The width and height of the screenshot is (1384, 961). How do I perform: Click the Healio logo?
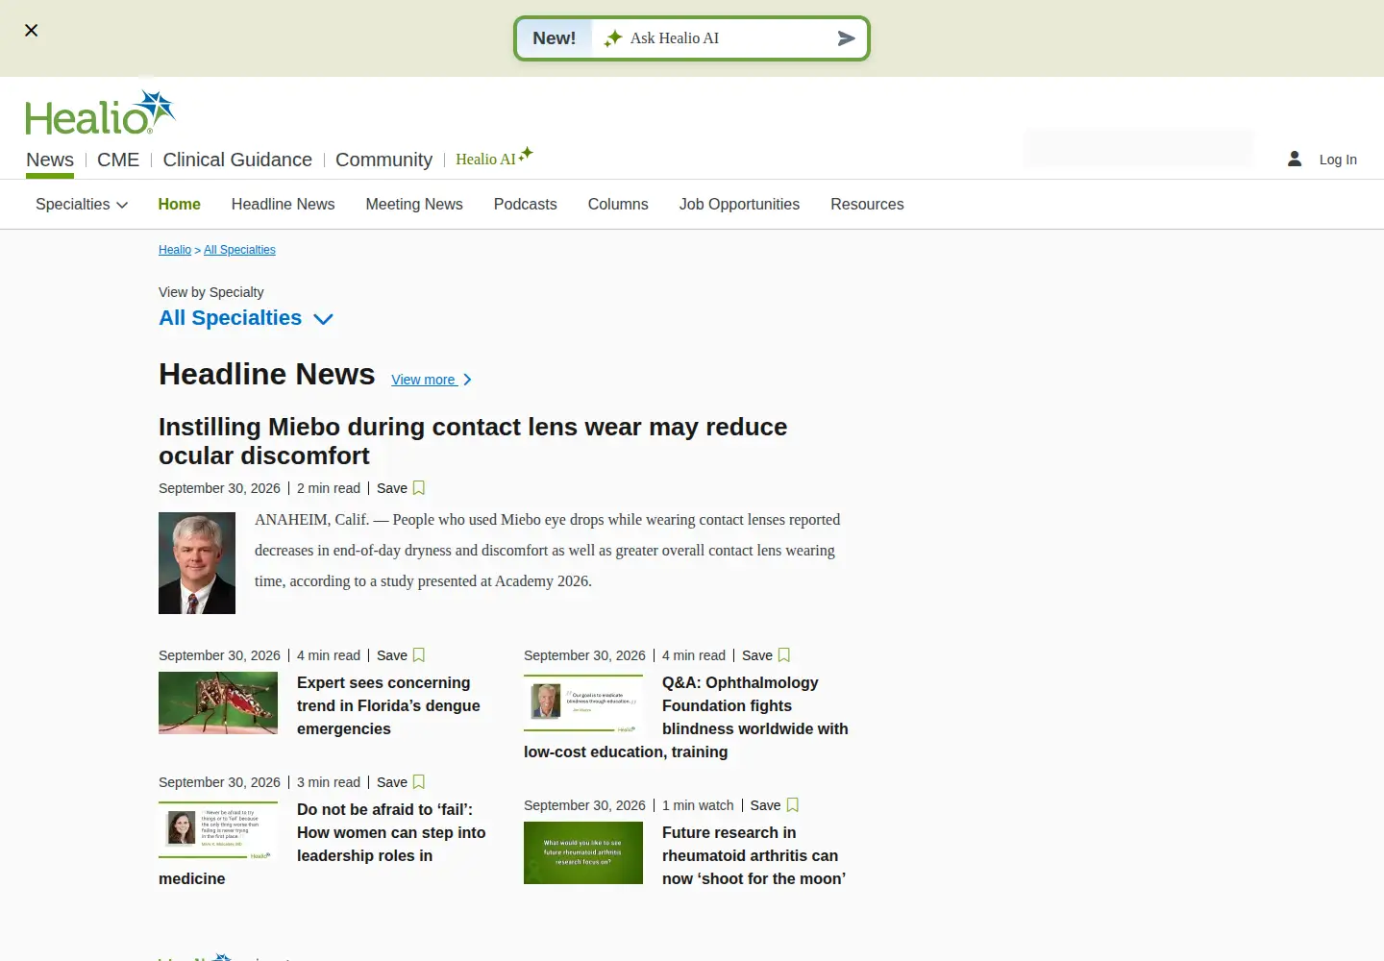[x=100, y=112]
